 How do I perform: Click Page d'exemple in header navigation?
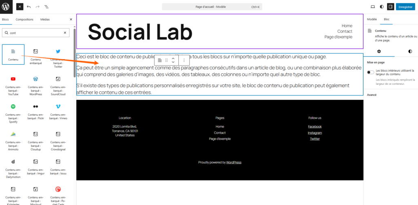338,37
